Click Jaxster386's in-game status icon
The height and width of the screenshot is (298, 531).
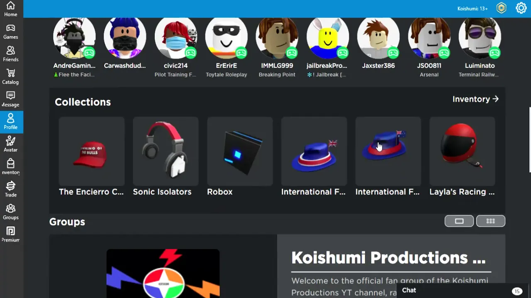tap(393, 53)
